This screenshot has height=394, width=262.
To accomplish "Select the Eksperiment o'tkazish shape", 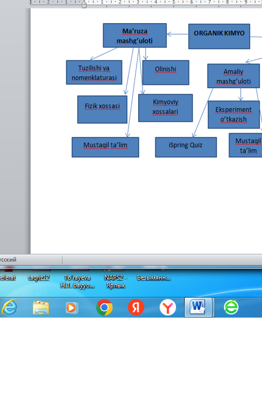I will (x=233, y=115).
